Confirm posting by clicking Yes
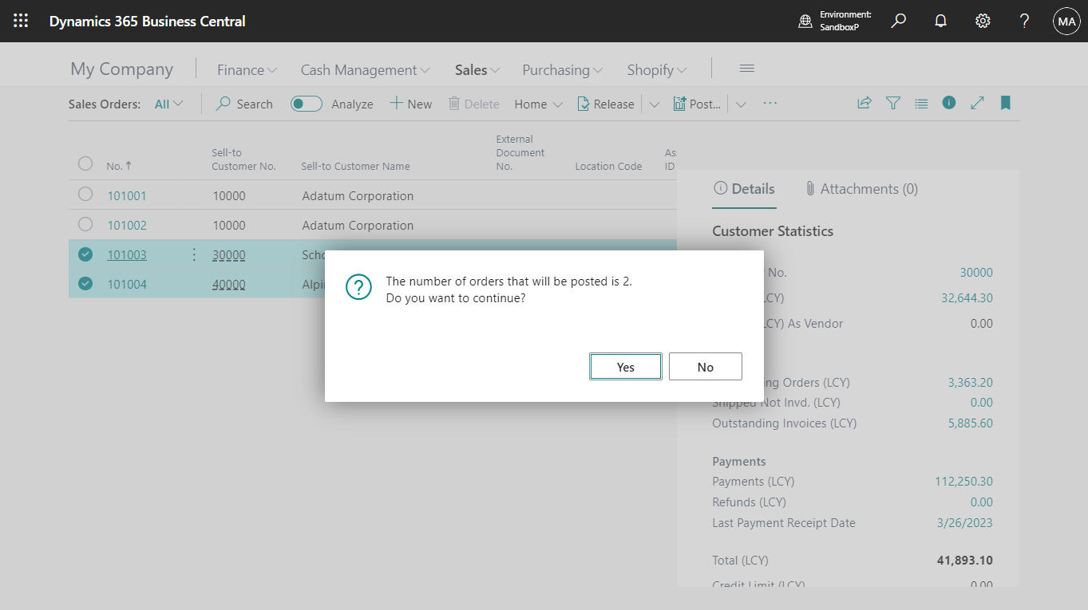The height and width of the screenshot is (610, 1088). tap(625, 366)
